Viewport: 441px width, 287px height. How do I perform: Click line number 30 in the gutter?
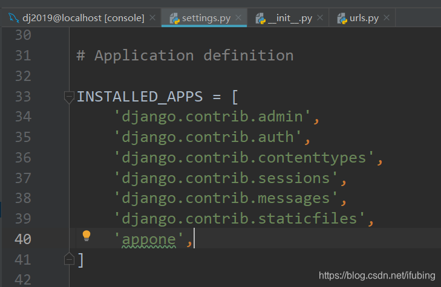(23, 35)
